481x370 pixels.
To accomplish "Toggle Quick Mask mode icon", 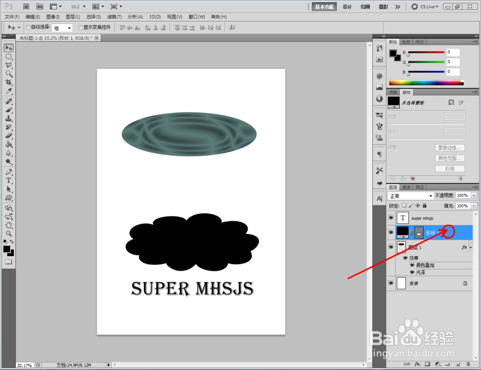I will [x=9, y=262].
